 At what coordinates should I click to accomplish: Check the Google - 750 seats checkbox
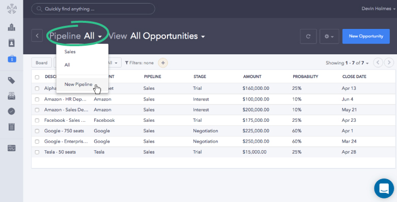coord(37,131)
